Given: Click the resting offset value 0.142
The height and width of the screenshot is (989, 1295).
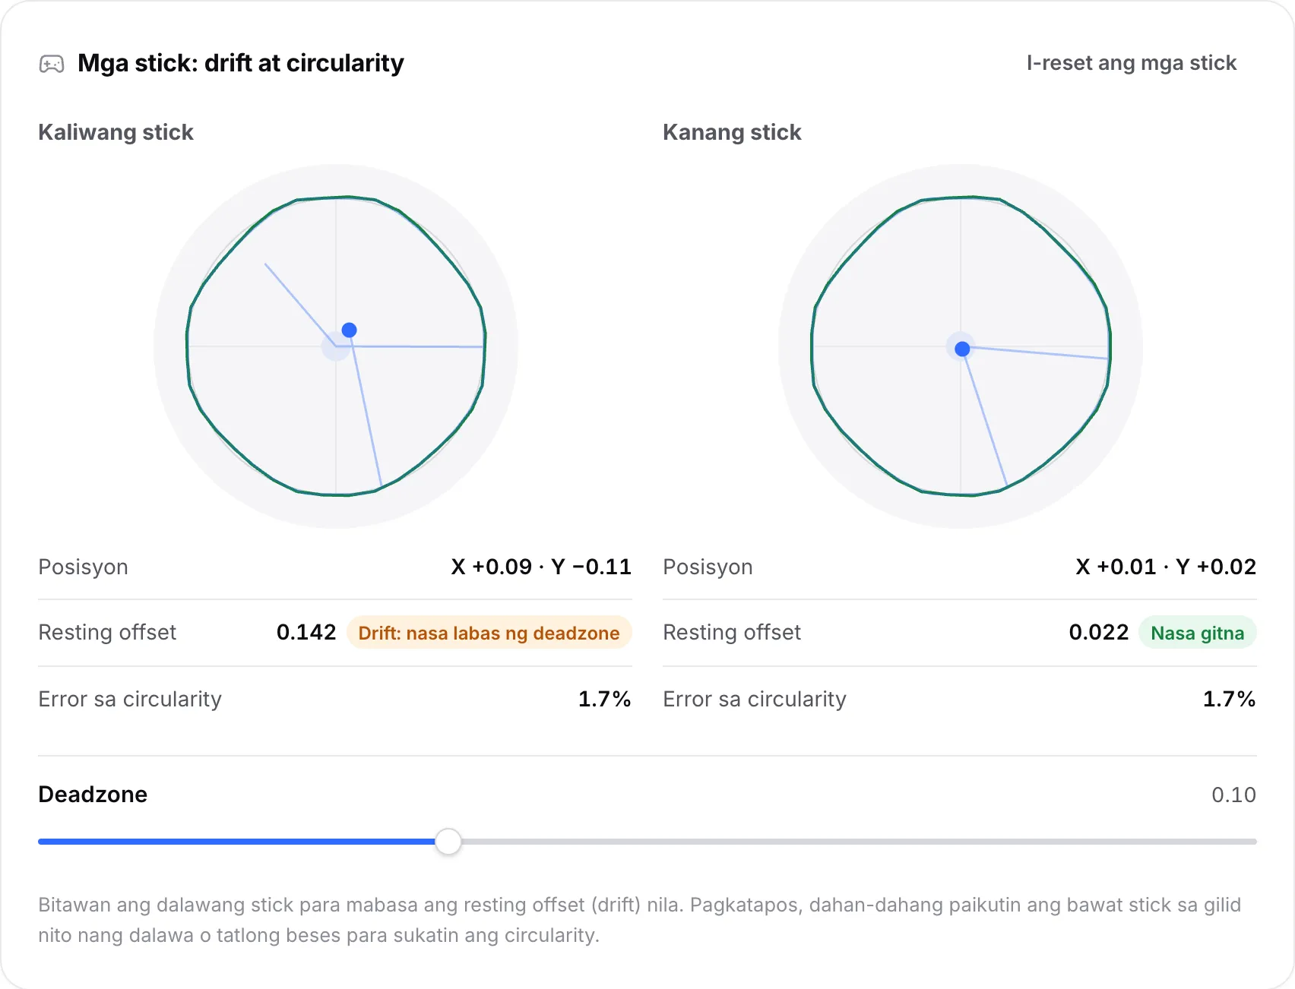Looking at the screenshot, I should [x=306, y=632].
